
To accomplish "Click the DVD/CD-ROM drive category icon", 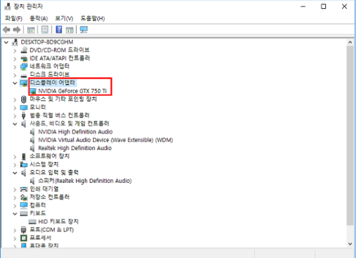I will (24, 50).
